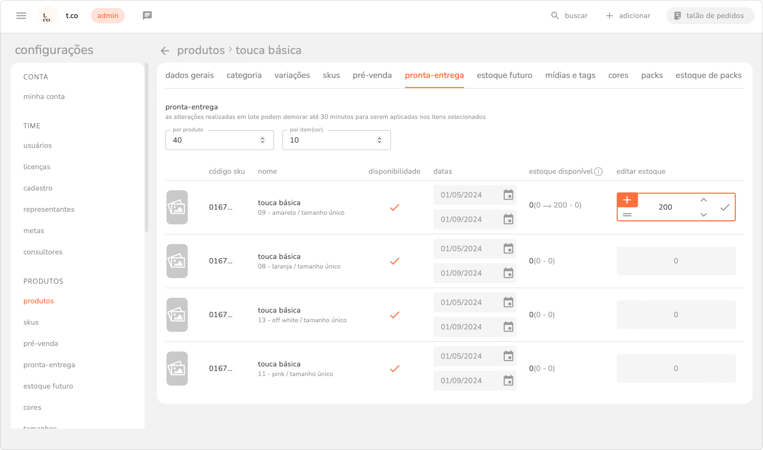Click the talão de pedidos button
The width and height of the screenshot is (763, 450).
coord(710,16)
